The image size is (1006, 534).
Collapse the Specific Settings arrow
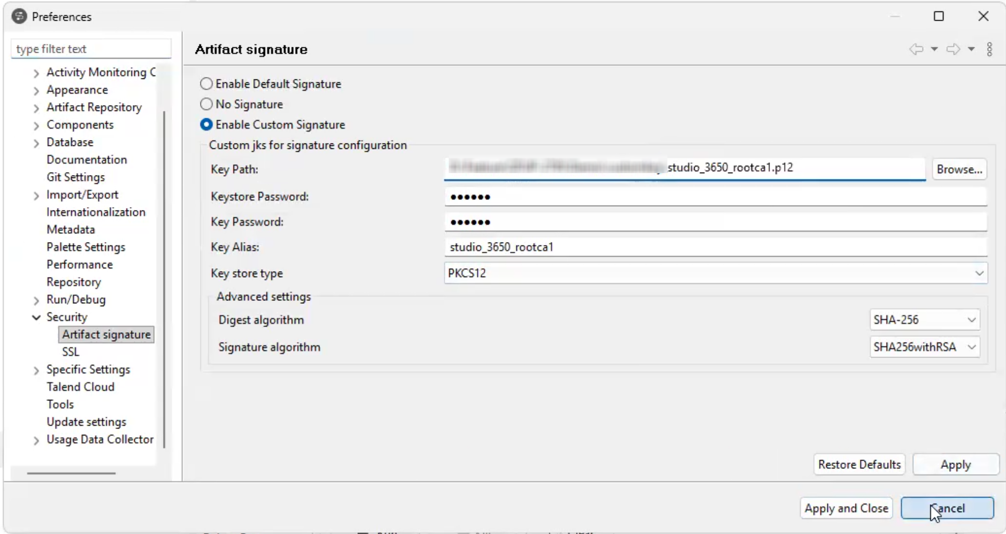point(36,370)
